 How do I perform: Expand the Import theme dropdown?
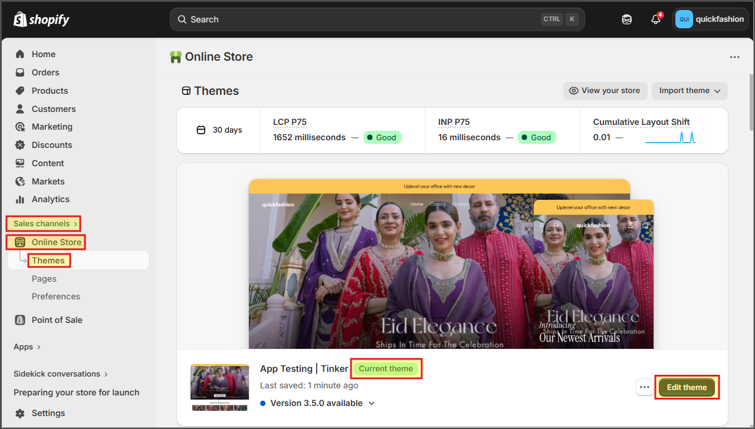point(690,91)
